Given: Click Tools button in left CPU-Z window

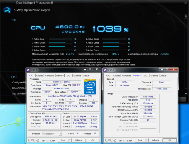Looking at the screenshot, I should (x=63, y=140).
